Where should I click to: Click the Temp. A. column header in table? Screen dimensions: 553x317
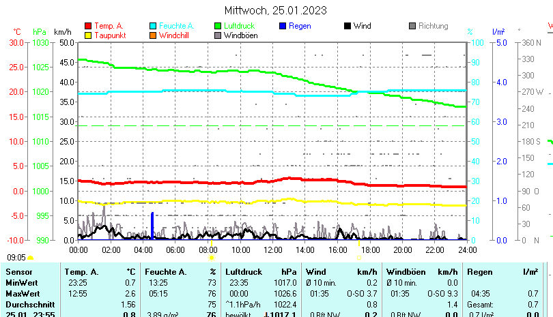pos(81,272)
